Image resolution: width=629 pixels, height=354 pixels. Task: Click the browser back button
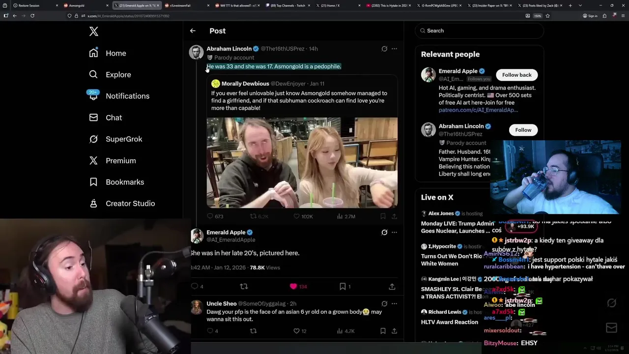point(15,16)
